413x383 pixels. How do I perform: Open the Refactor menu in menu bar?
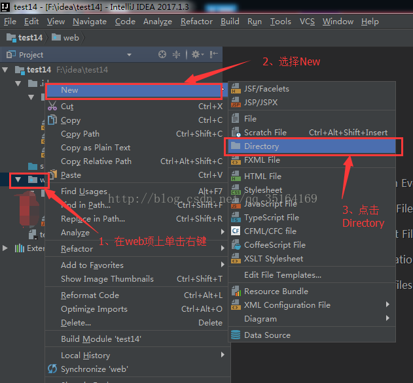[x=196, y=22]
